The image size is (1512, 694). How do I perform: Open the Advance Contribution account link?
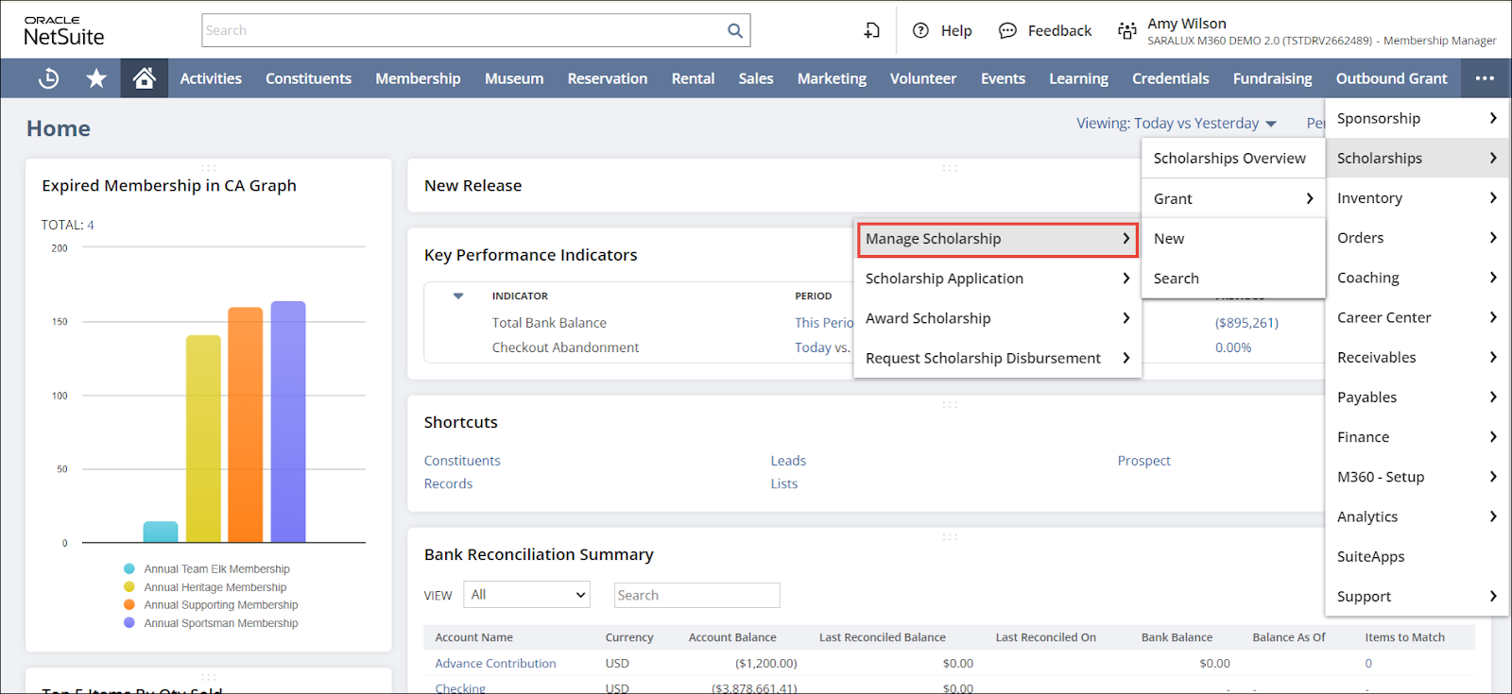(495, 664)
